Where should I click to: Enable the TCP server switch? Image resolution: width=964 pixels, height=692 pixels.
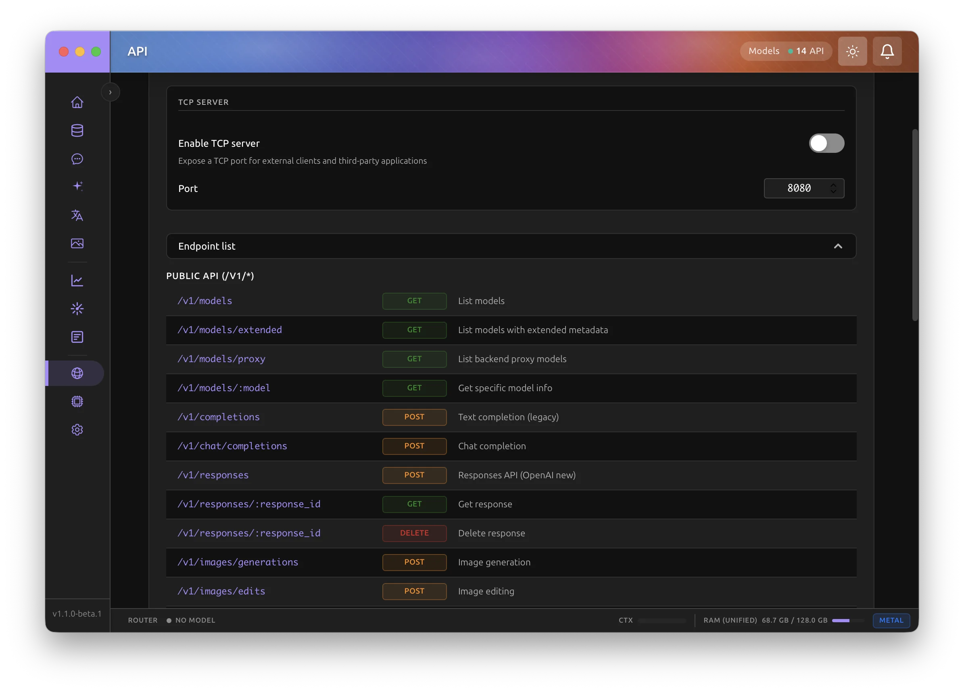tap(826, 143)
